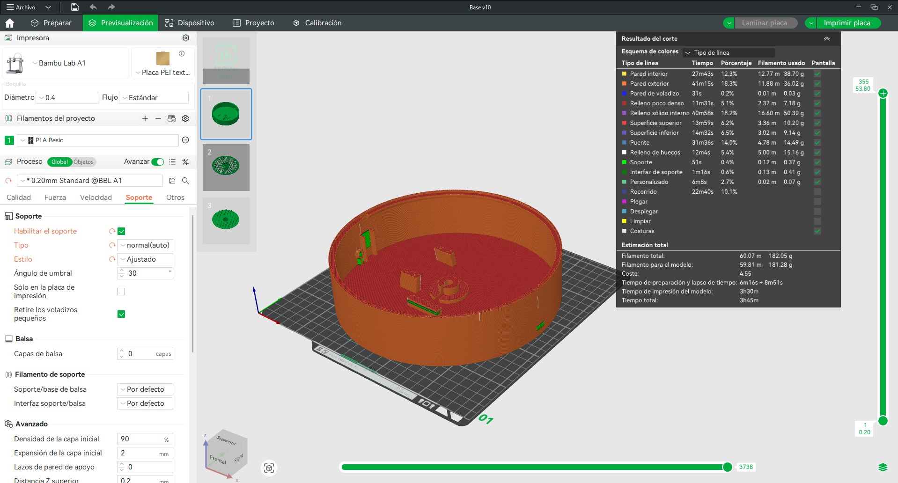Select the Objetos process mode
The image size is (898, 483).
point(84,162)
